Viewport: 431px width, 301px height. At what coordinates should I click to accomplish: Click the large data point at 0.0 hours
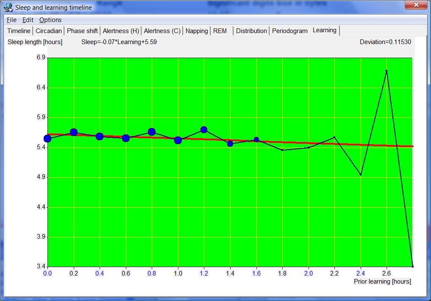[47, 139]
